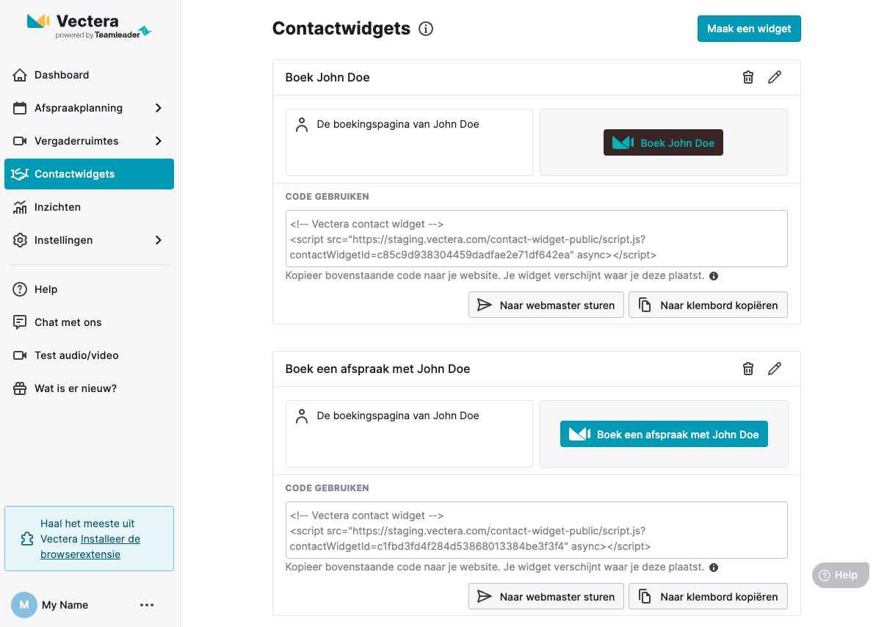876x627 pixels.
Task: Open the three-dots menu beside My Name
Action: (147, 605)
